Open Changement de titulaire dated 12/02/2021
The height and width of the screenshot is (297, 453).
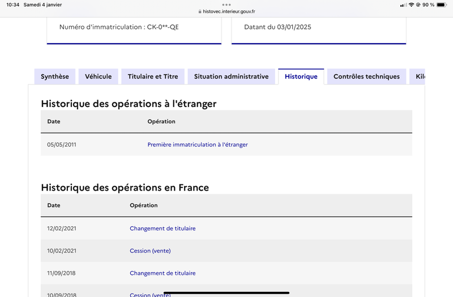pyautogui.click(x=163, y=229)
